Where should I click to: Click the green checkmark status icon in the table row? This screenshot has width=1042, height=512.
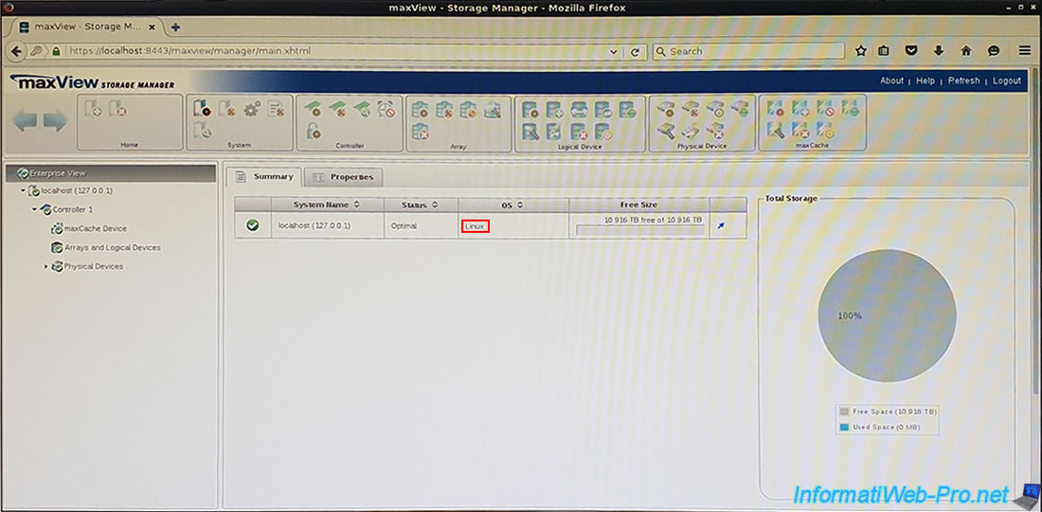tap(253, 226)
